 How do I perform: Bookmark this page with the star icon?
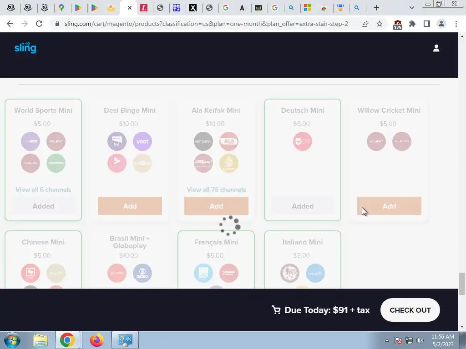(x=380, y=24)
